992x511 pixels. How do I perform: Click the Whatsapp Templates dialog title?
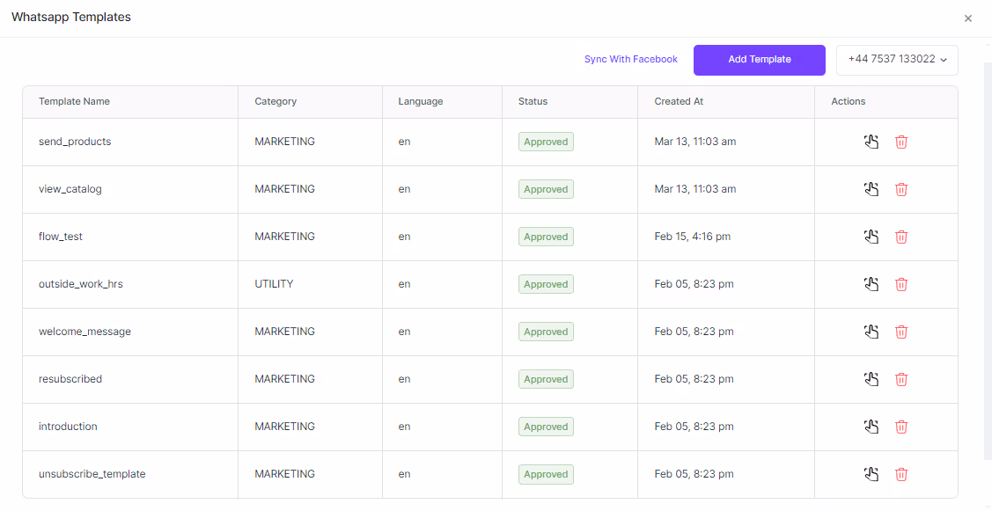tap(71, 17)
